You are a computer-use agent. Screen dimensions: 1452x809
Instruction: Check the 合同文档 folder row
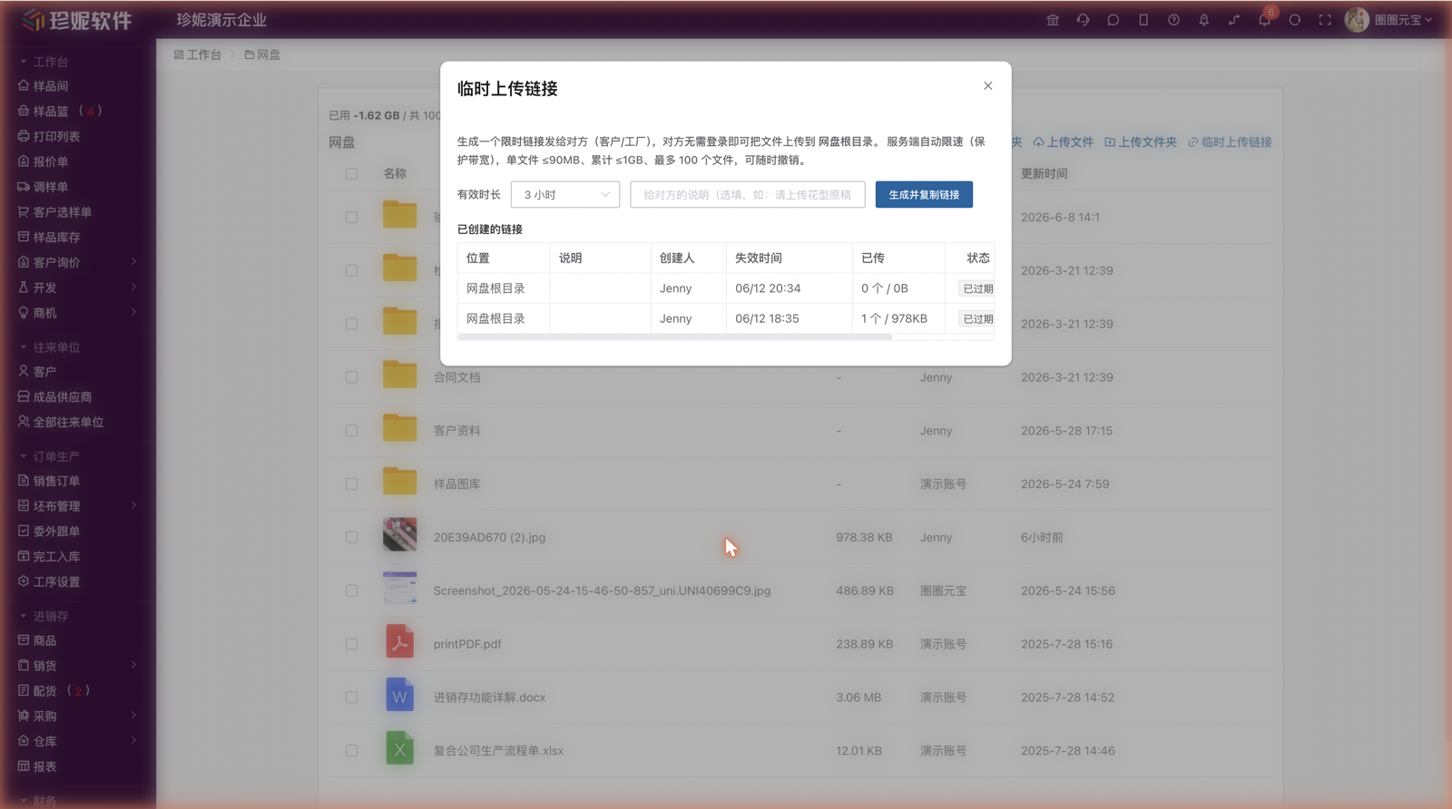[351, 377]
